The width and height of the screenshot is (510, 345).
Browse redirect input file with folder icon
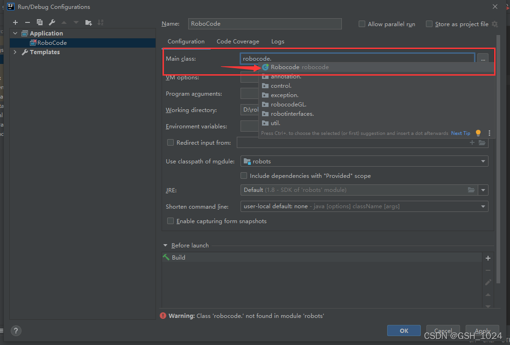pos(482,142)
